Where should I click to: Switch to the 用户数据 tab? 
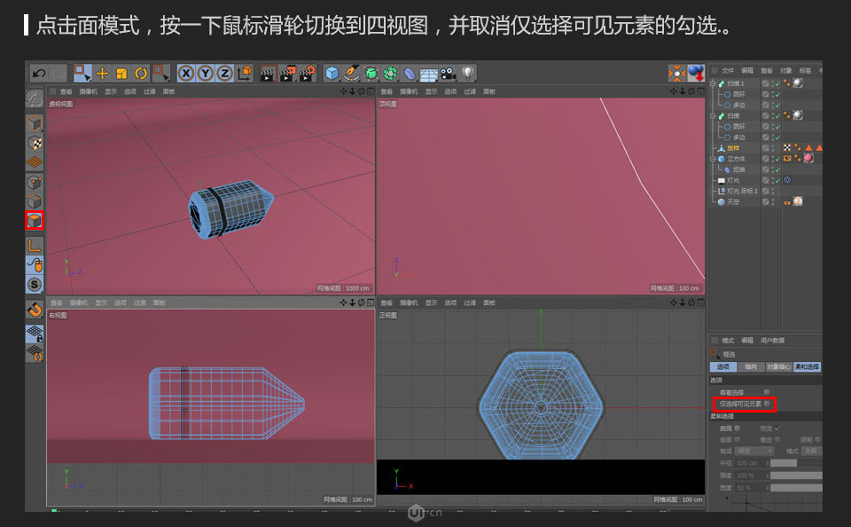[773, 341]
